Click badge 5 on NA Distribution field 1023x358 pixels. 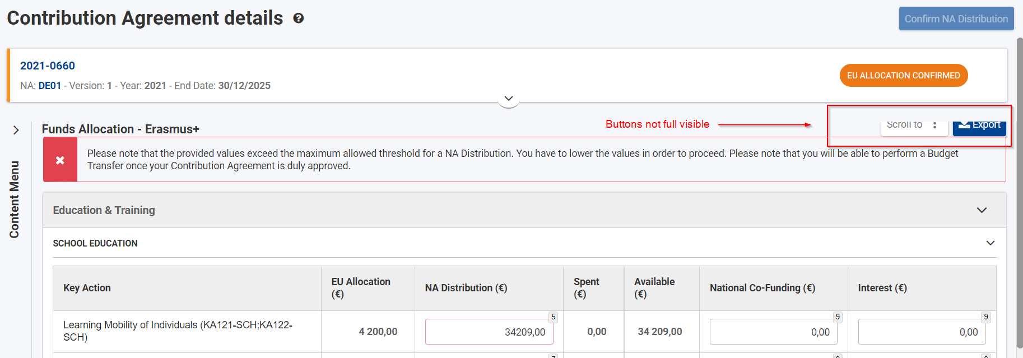553,317
